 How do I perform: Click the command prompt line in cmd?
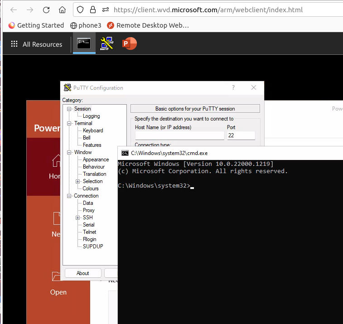pyautogui.click(x=156, y=186)
